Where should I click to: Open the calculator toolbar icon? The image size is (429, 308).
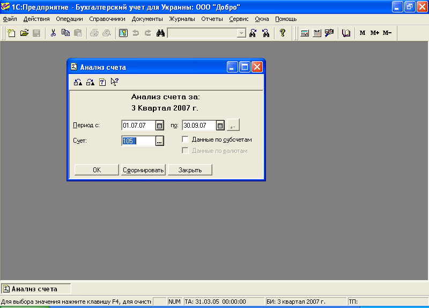coord(305,33)
